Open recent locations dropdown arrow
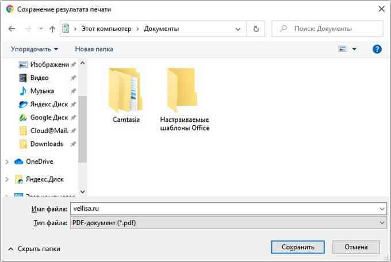This screenshot has width=391, height=262. click(41, 29)
